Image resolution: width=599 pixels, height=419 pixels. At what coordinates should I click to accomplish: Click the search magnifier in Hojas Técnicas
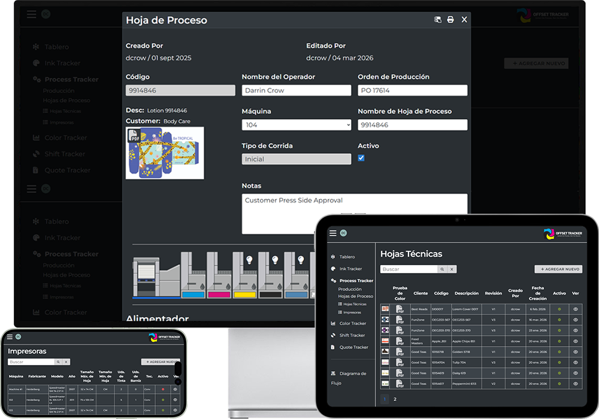(442, 269)
